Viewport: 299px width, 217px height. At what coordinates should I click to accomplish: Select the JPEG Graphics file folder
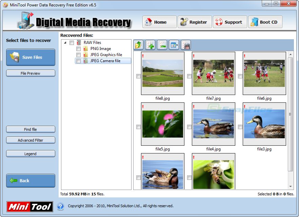pyautogui.click(x=106, y=55)
